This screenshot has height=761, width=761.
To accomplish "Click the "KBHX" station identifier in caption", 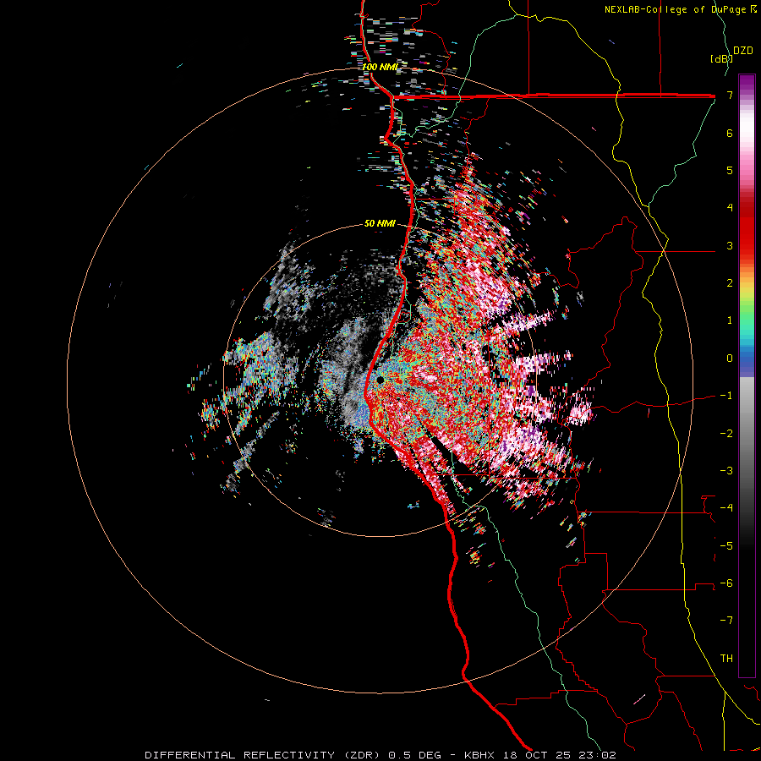I will pyautogui.click(x=479, y=755).
